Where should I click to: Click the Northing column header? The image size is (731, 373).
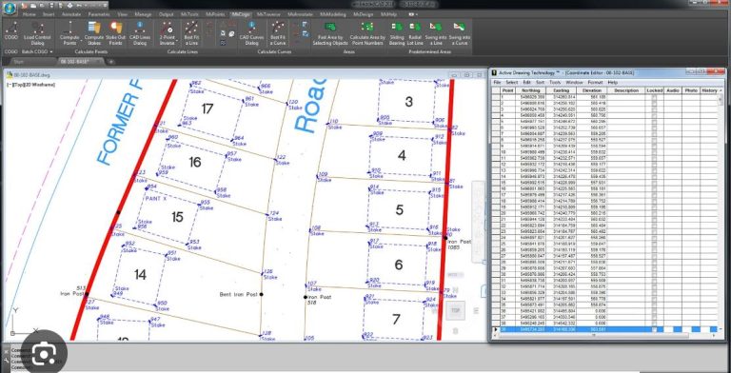(530, 90)
